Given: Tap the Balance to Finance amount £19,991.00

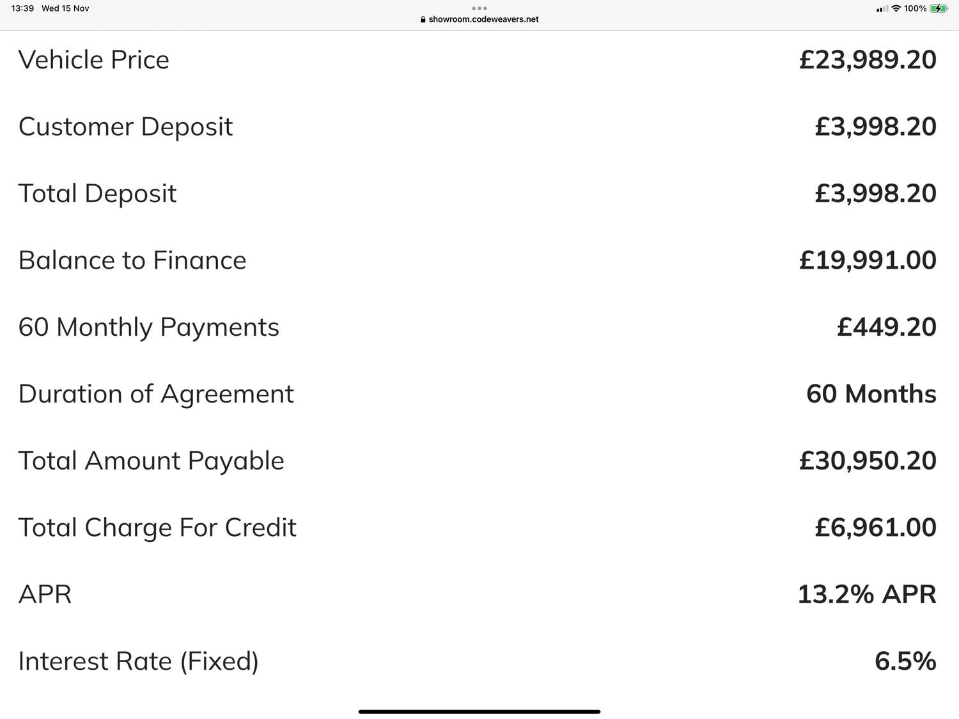Looking at the screenshot, I should (x=868, y=260).
